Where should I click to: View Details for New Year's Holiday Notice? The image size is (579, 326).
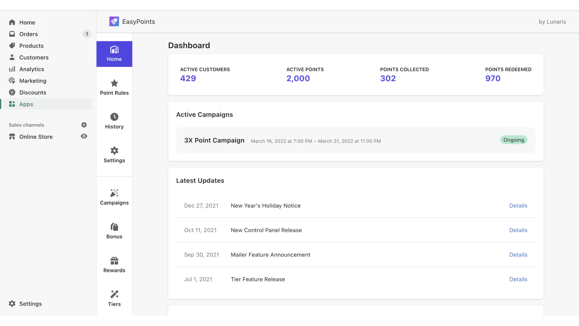pyautogui.click(x=518, y=205)
